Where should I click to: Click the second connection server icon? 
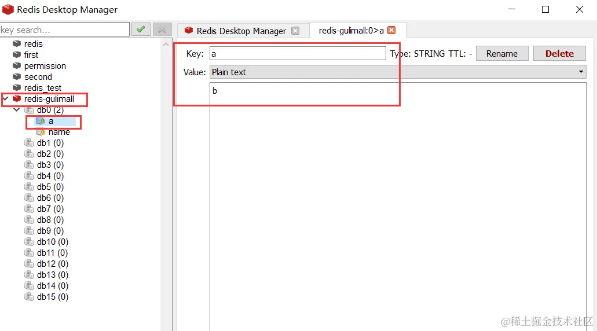(17, 77)
